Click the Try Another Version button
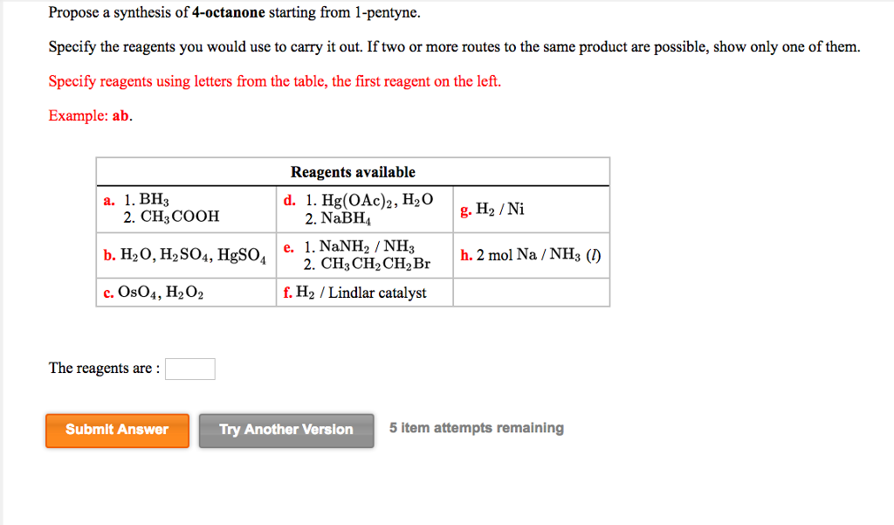 286,430
